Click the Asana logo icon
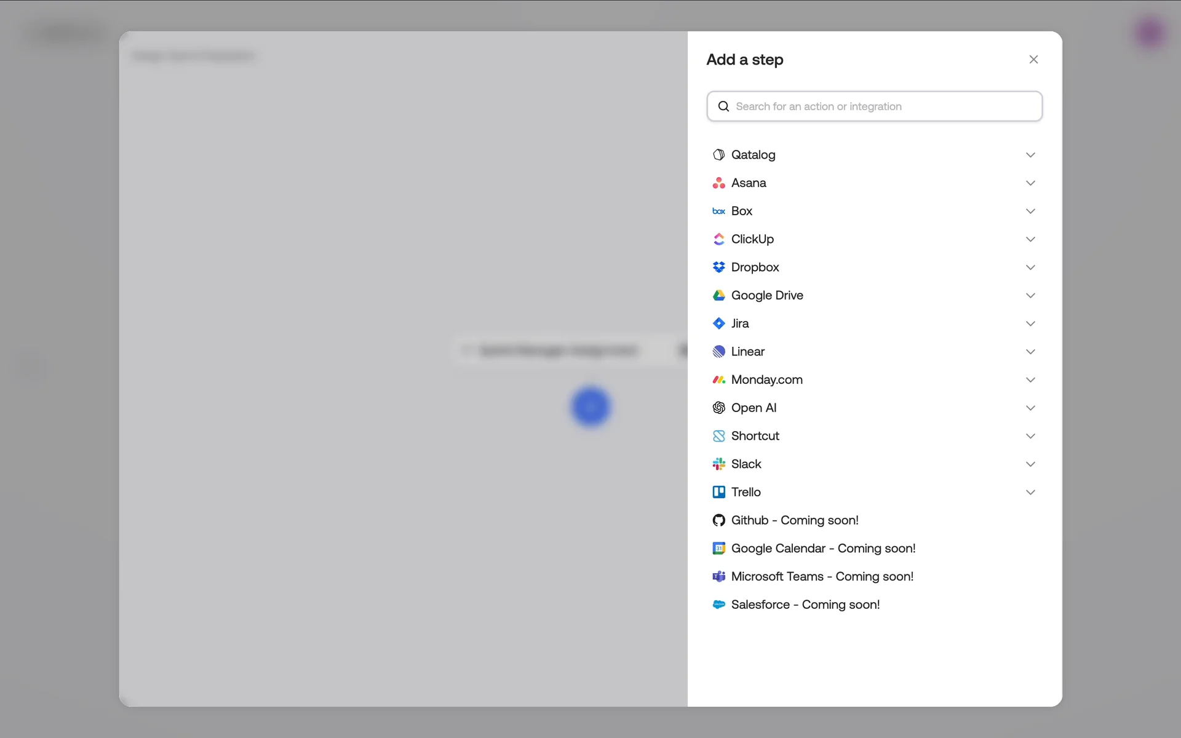Image resolution: width=1181 pixels, height=738 pixels. (x=718, y=183)
